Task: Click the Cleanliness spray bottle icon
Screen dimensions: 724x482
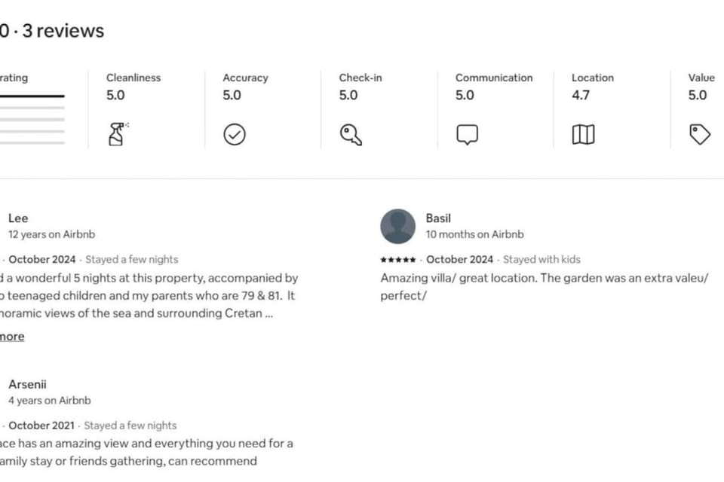Action: click(x=118, y=134)
